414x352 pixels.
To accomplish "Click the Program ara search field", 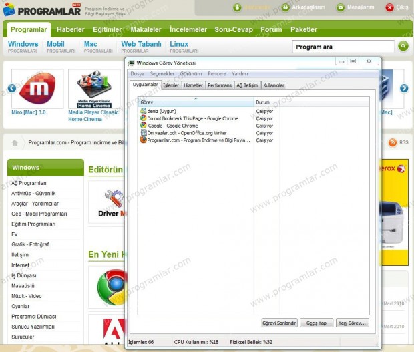I will click(343, 47).
